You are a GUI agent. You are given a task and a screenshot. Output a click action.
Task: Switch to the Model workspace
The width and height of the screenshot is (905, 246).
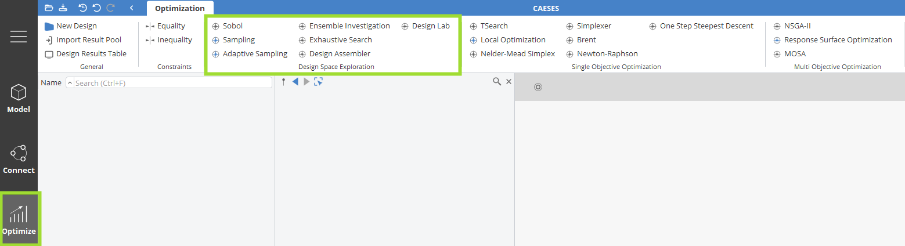19,99
